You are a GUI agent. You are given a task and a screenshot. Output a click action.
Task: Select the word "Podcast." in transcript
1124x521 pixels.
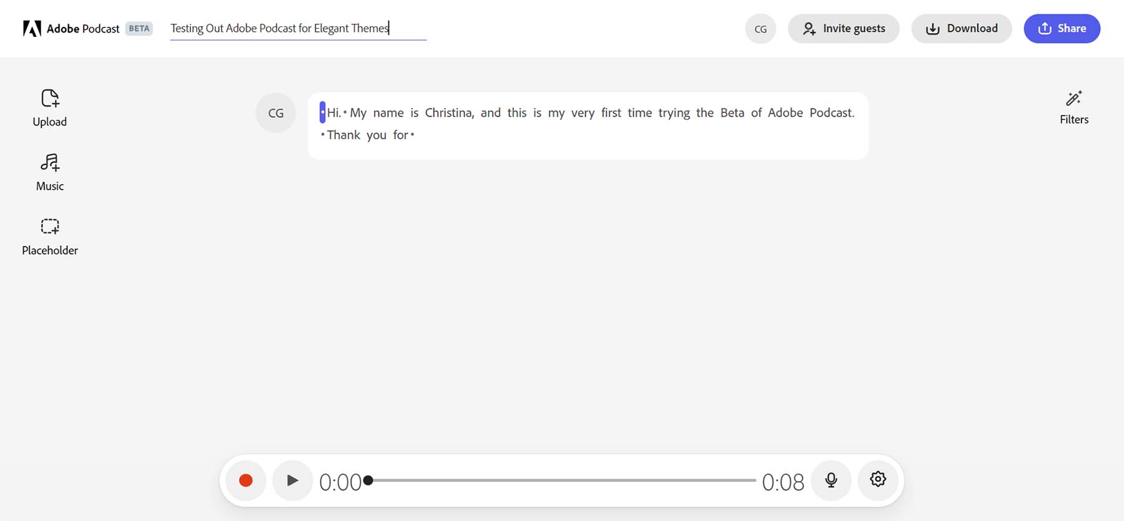point(832,113)
